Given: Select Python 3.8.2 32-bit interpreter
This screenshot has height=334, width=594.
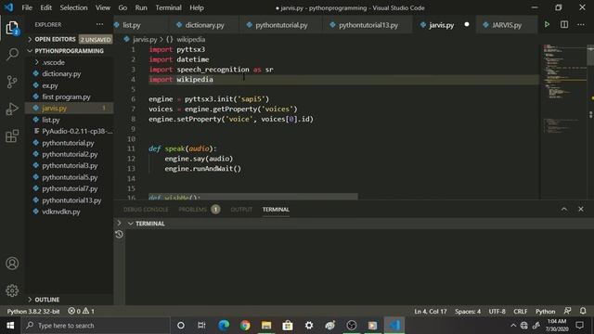Looking at the screenshot, I should point(33,312).
